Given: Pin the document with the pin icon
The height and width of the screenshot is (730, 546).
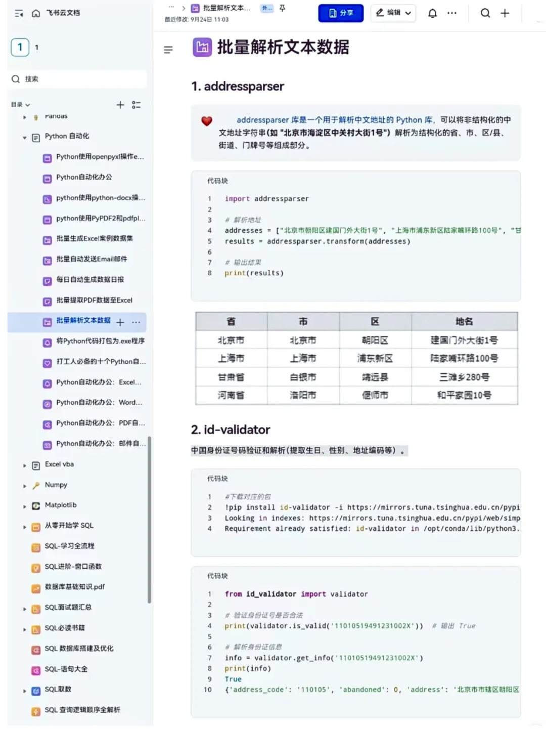Looking at the screenshot, I should (x=283, y=8).
